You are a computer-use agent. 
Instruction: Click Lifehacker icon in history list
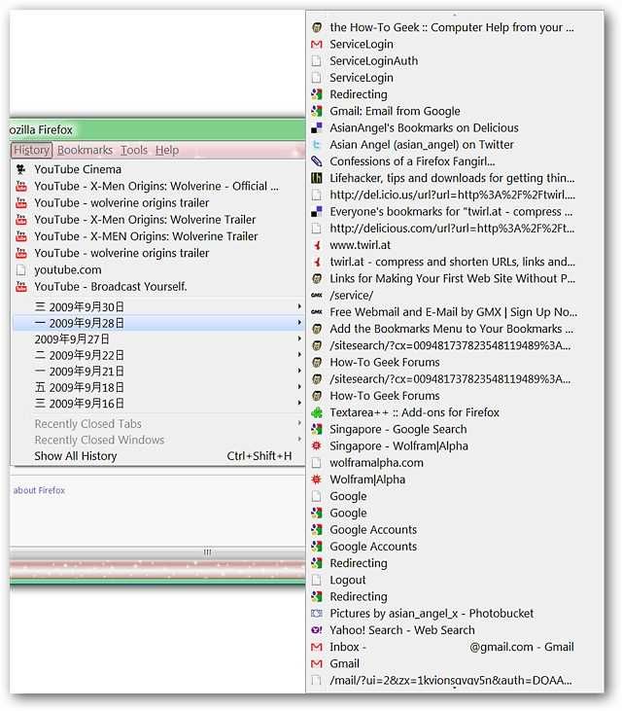(317, 178)
